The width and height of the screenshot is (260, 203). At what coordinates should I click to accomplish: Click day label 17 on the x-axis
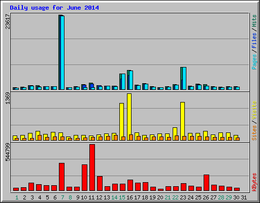click(x=137, y=197)
